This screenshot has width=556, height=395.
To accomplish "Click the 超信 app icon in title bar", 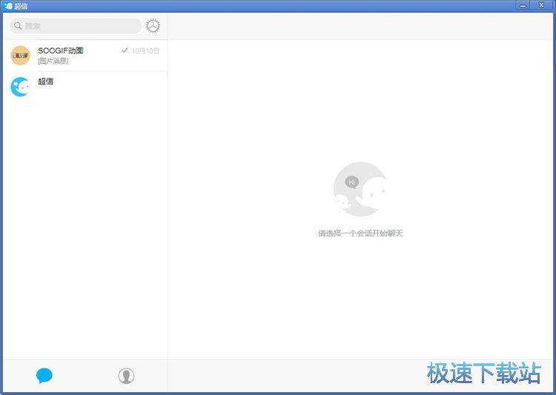I will [x=8, y=6].
